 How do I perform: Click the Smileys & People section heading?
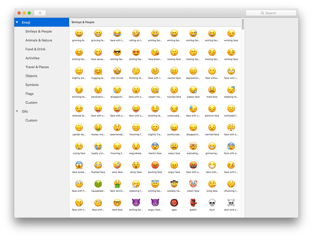click(x=83, y=22)
